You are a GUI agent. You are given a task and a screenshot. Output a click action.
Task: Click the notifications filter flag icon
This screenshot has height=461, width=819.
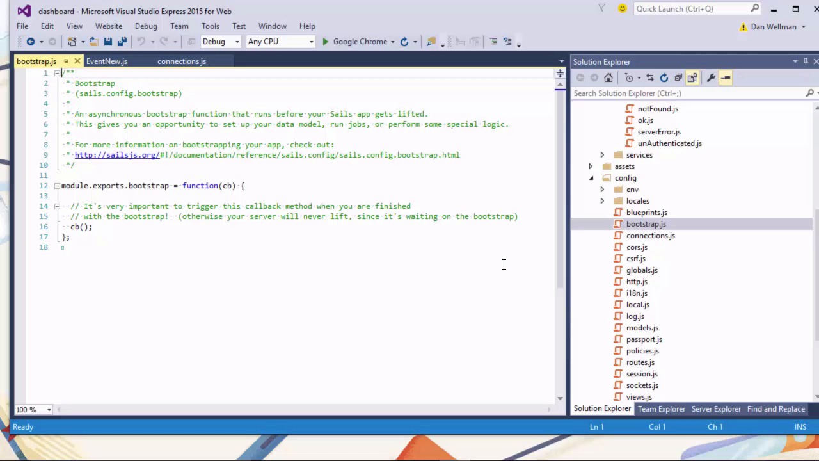click(x=602, y=8)
